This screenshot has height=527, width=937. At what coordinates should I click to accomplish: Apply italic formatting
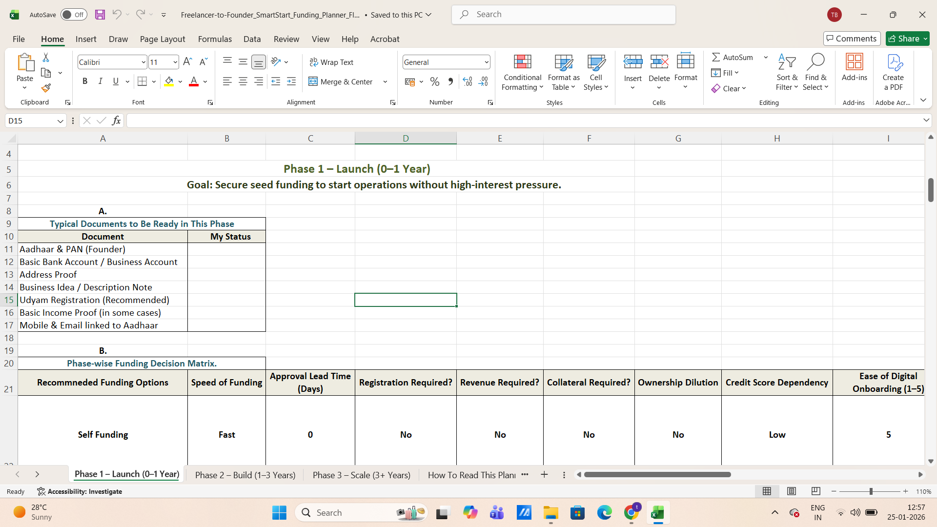[100, 81]
